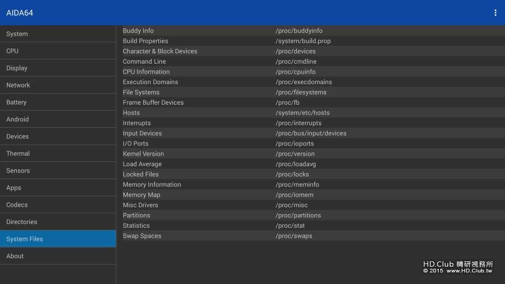This screenshot has width=505, height=284.
Task: Select Frame Buffer Devices row
Action: (x=314, y=103)
